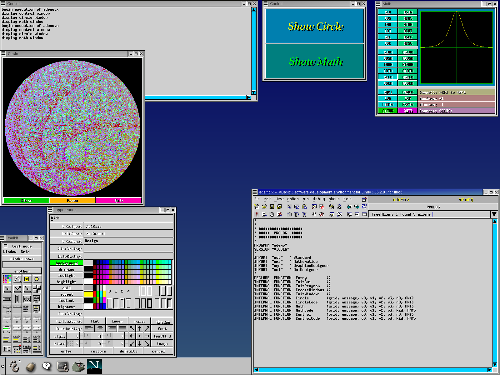Click the GNOME help speech-bubble icon
The height and width of the screenshot is (375, 500).
(46, 366)
